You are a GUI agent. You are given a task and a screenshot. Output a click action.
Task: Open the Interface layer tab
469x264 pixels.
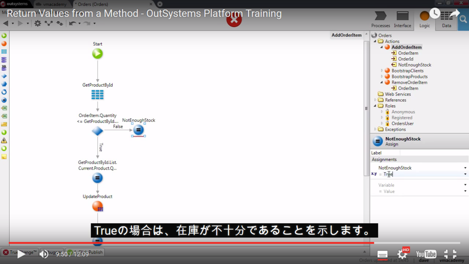coord(402,20)
